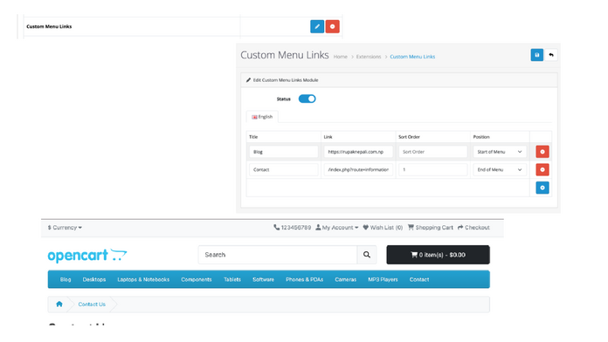
Task: Open the Position dropdown for Contact row
Action: pyautogui.click(x=500, y=169)
